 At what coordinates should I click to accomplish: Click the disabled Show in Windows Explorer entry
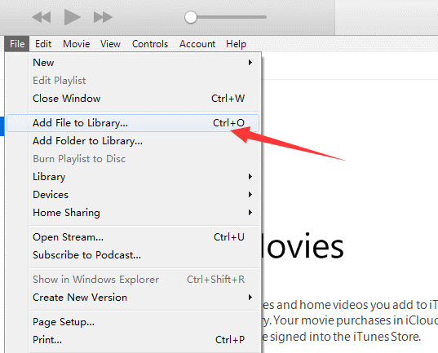point(133,280)
